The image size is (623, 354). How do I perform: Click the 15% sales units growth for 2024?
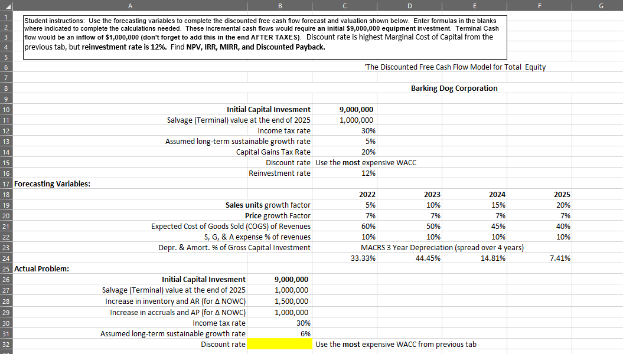[498, 205]
